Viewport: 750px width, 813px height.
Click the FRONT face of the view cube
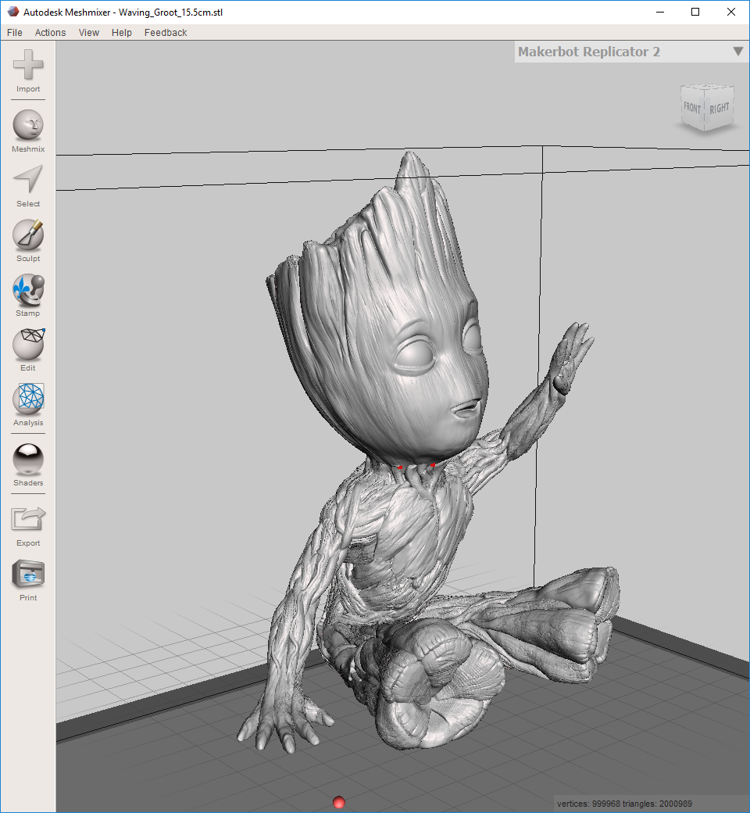(692, 108)
